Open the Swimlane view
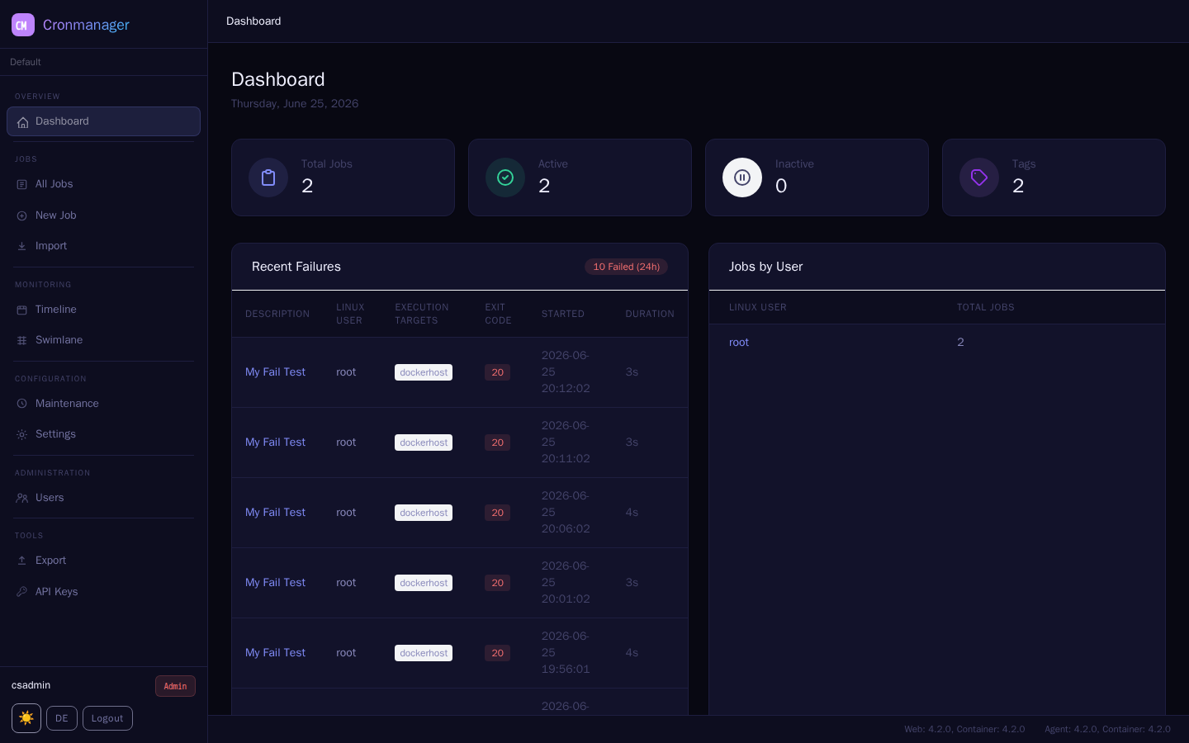 click(x=103, y=340)
